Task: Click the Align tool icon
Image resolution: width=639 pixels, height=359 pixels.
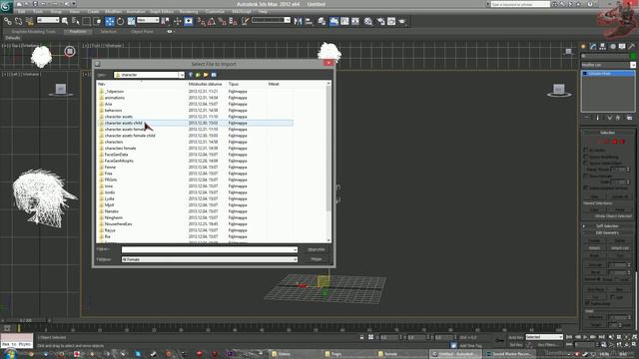Action: (309, 21)
